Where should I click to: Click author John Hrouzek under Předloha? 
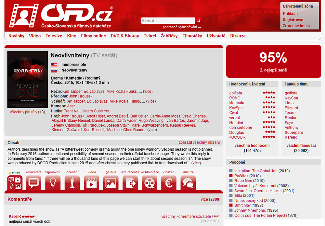[x=81, y=96]
